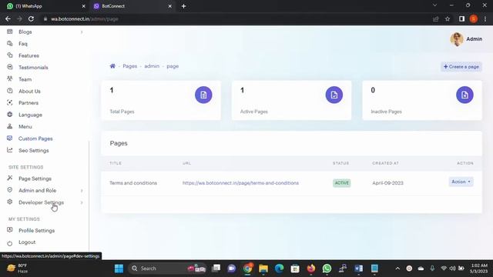Open Blogs in the sidebar
The image size is (493, 277).
[25, 32]
